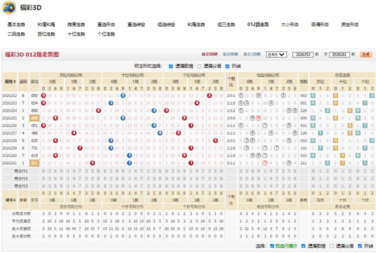Sort by 期号 in the bottom table header
Viewport: 376px width, 253px height.
(10, 200)
